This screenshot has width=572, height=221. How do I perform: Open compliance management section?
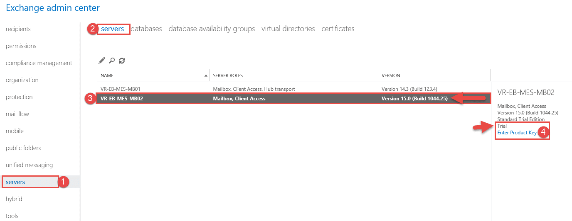click(39, 63)
